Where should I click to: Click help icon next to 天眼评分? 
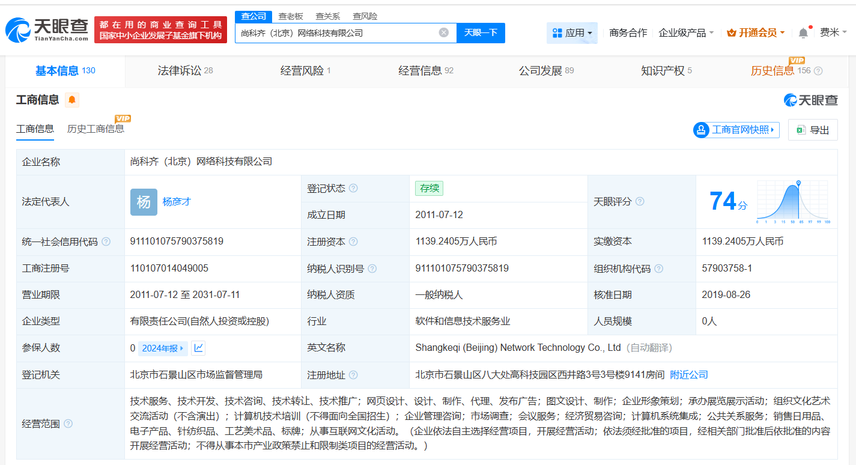point(640,202)
